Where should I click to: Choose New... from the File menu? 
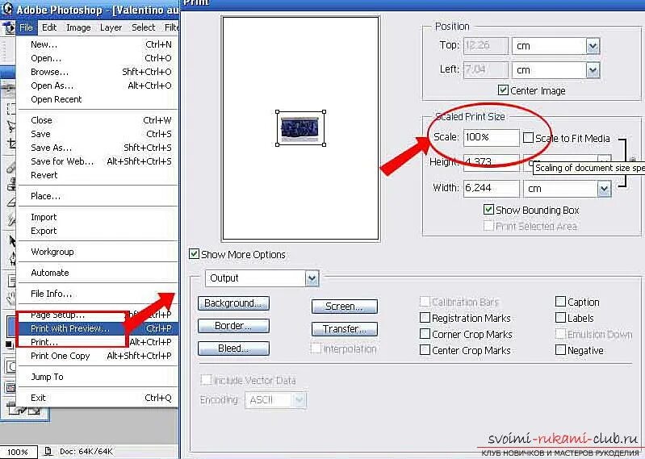(98, 44)
